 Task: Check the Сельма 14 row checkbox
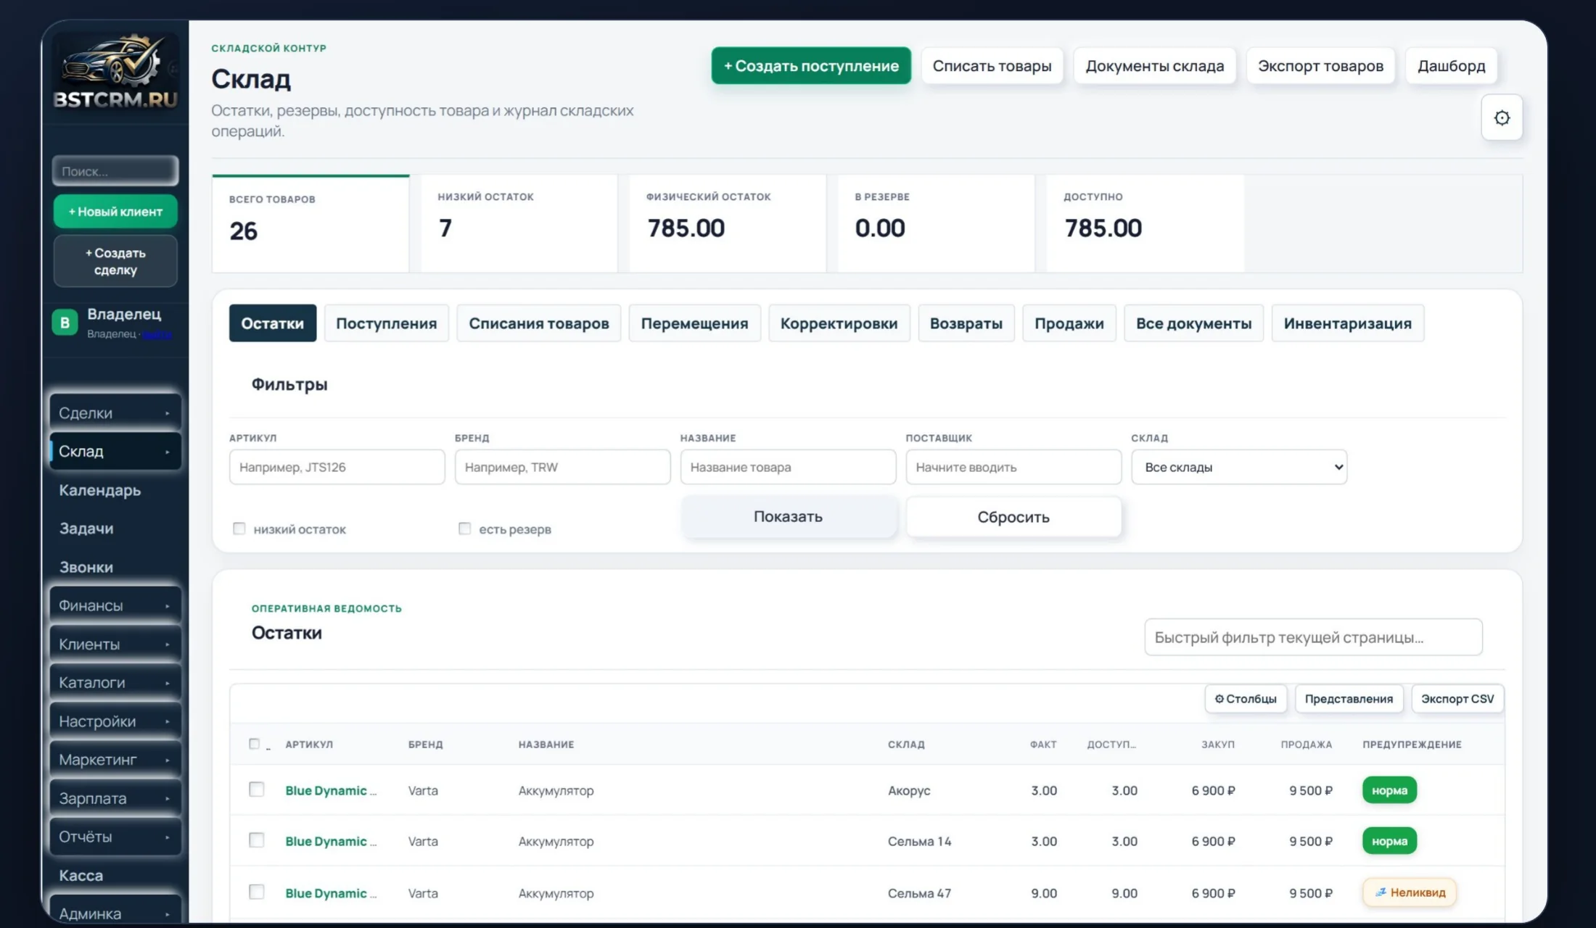257,840
